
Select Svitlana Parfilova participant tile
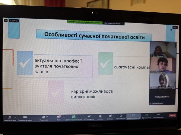(x=162, y=97)
